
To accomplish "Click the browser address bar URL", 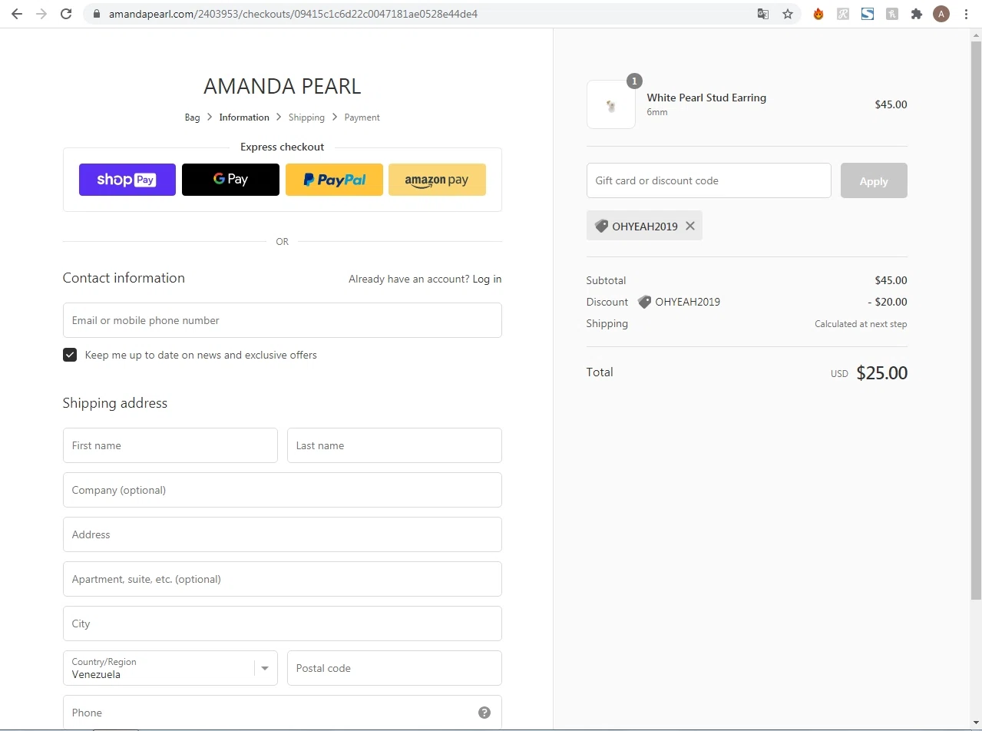I will coord(293,14).
